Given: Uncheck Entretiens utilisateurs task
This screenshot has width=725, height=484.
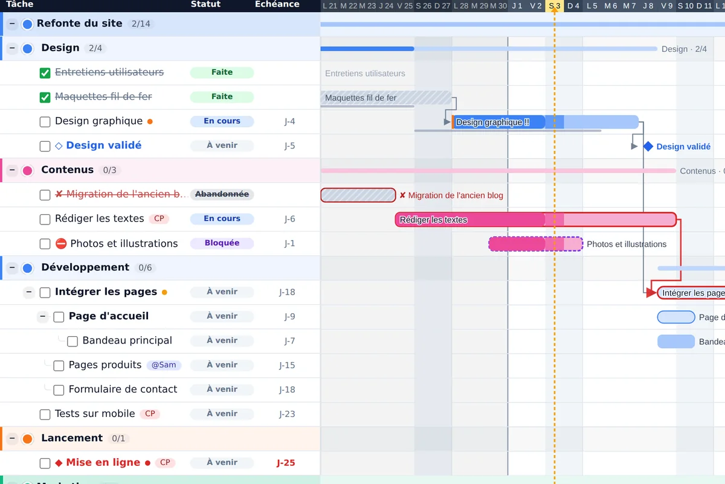Looking at the screenshot, I should click(45, 73).
